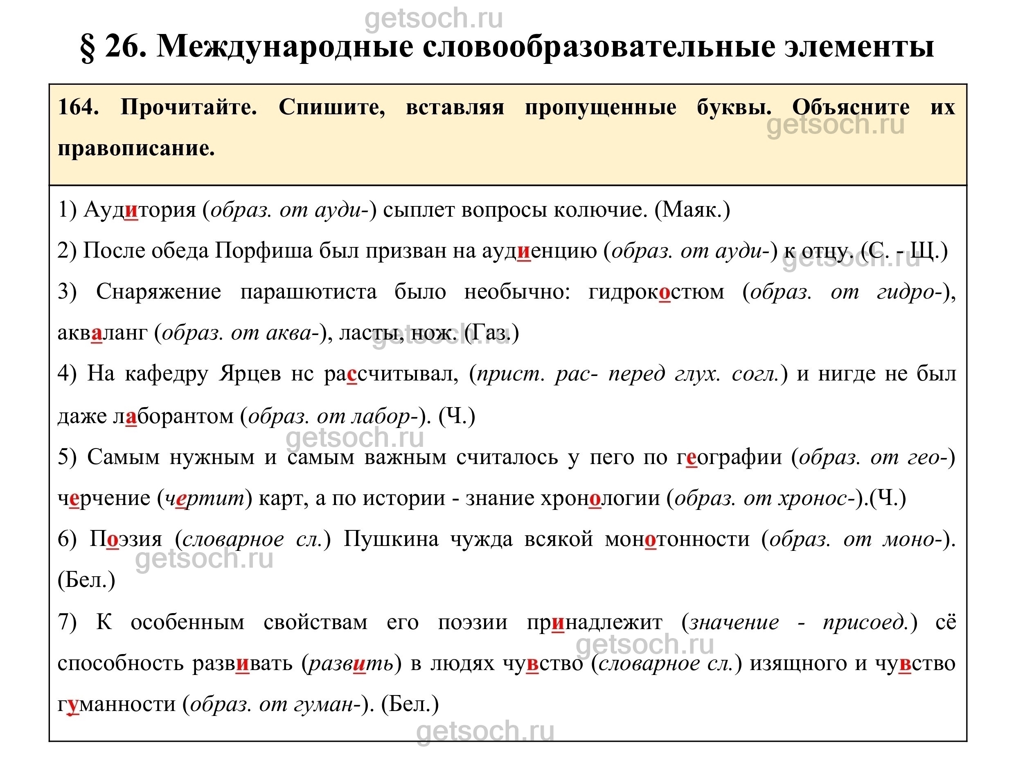Click the section heading § 26 title
1016x779 pixels.
507,47
